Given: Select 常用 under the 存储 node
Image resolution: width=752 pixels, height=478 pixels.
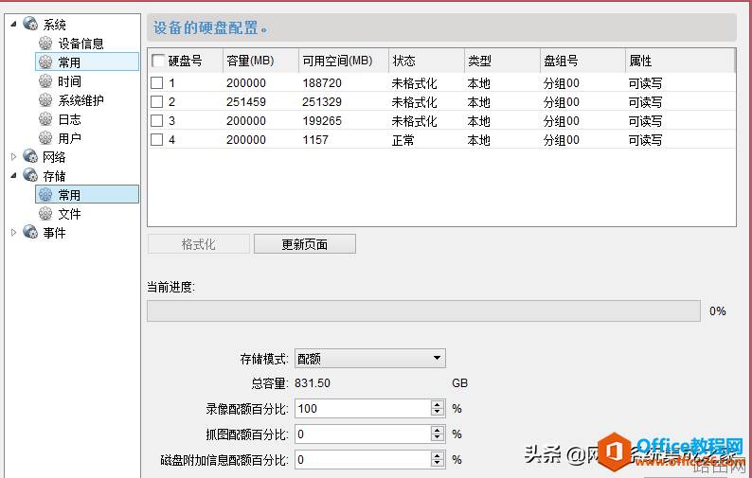Looking at the screenshot, I should (87, 195).
